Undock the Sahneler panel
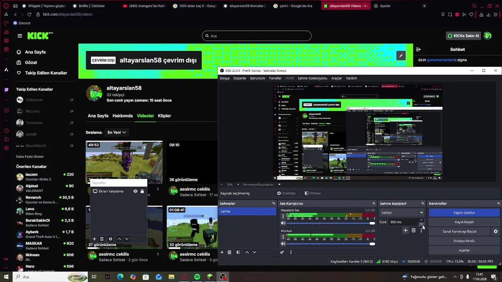Screen dimensions: 502x282 click(274, 204)
